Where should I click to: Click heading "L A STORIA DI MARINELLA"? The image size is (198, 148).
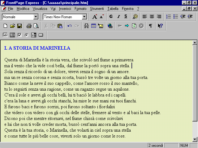coord(37,48)
